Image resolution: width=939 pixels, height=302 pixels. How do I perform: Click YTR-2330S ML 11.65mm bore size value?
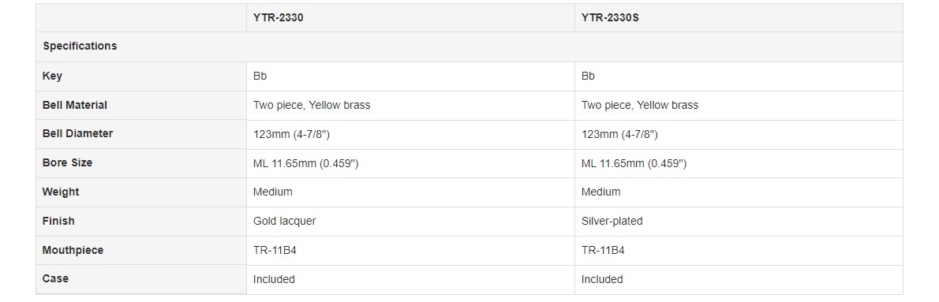pos(634,163)
